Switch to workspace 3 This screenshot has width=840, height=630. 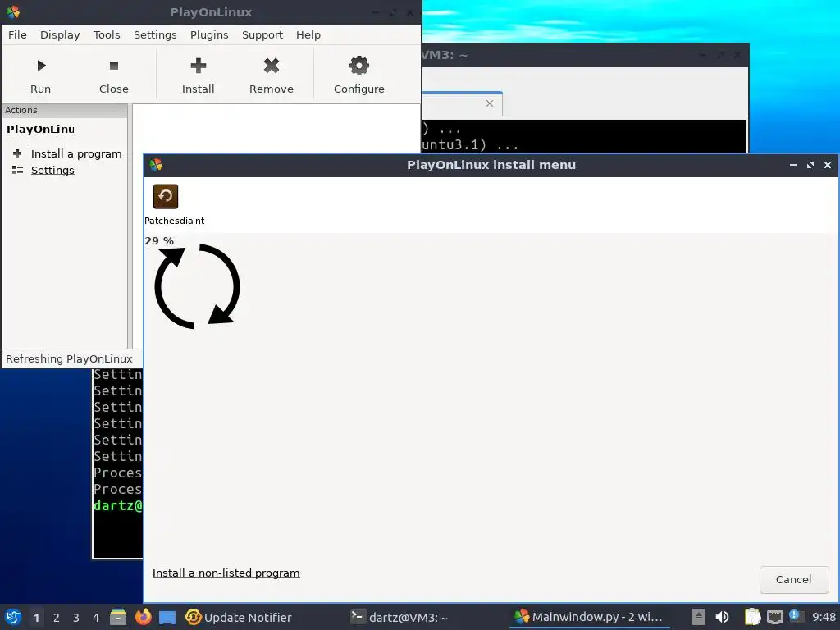point(76,618)
